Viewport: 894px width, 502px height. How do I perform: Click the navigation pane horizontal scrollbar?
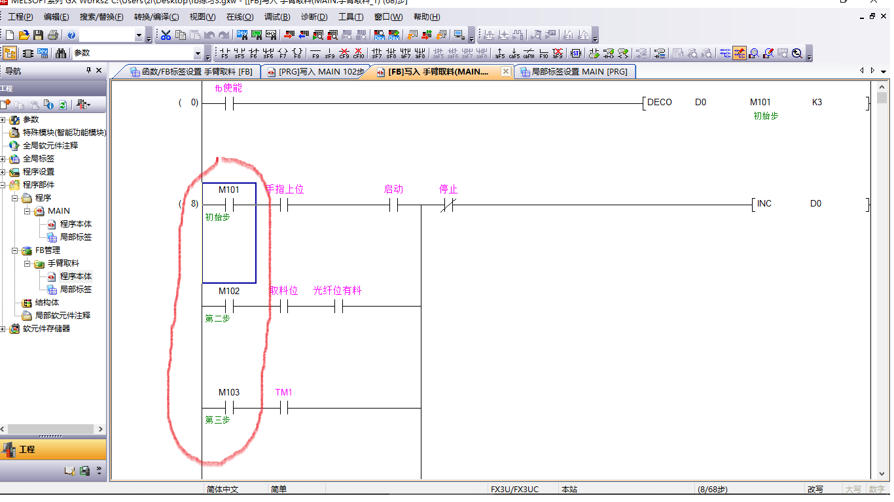pos(52,429)
